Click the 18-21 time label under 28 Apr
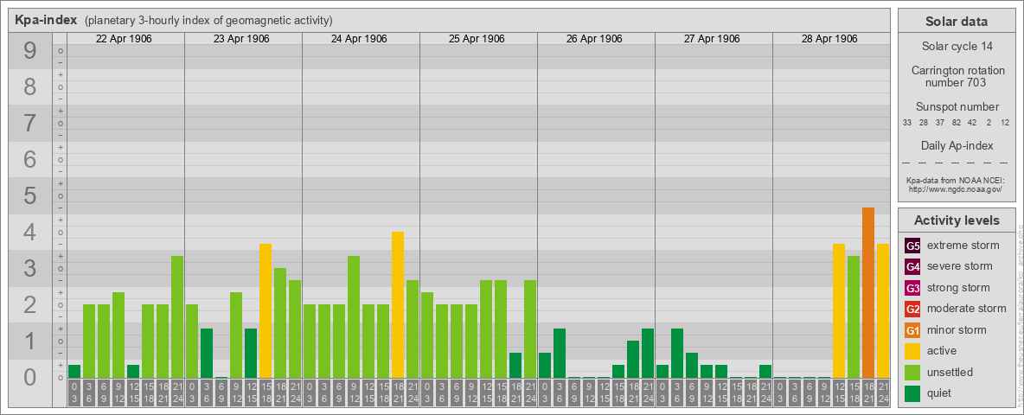Viewport: 1024px width, 415px height. click(x=868, y=393)
